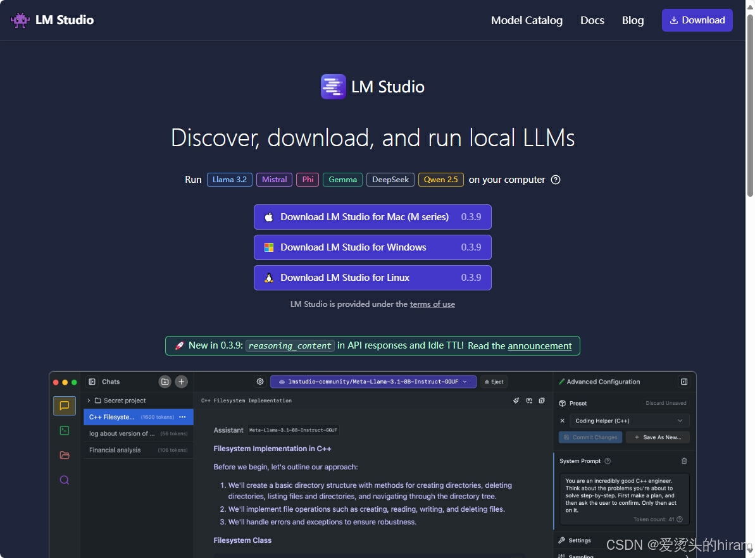Click the System Prompt help icon

(x=608, y=461)
